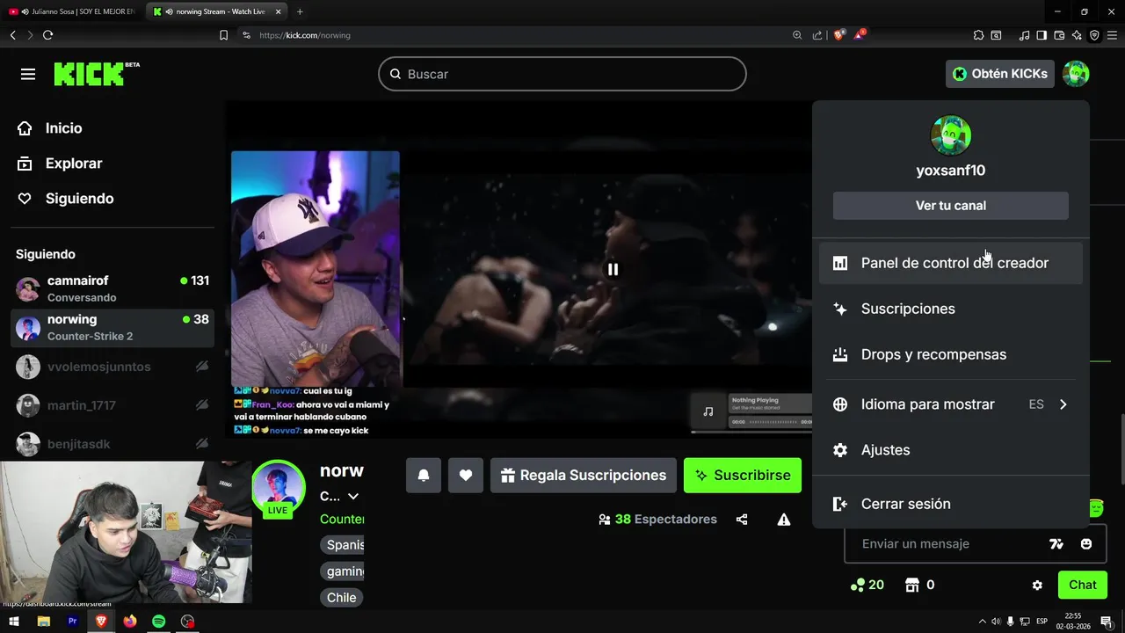Click the browser music note icon
Image resolution: width=1125 pixels, height=633 pixels.
[x=1024, y=35]
